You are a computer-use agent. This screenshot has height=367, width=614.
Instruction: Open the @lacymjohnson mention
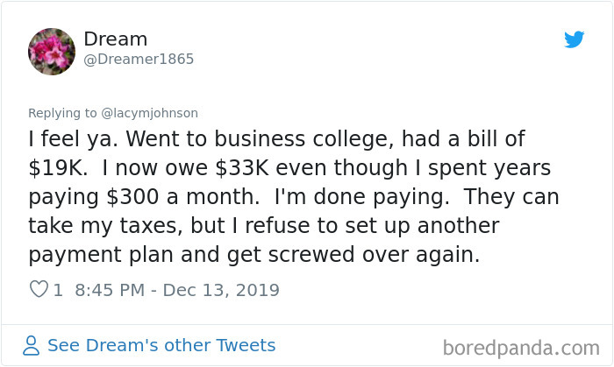150,113
